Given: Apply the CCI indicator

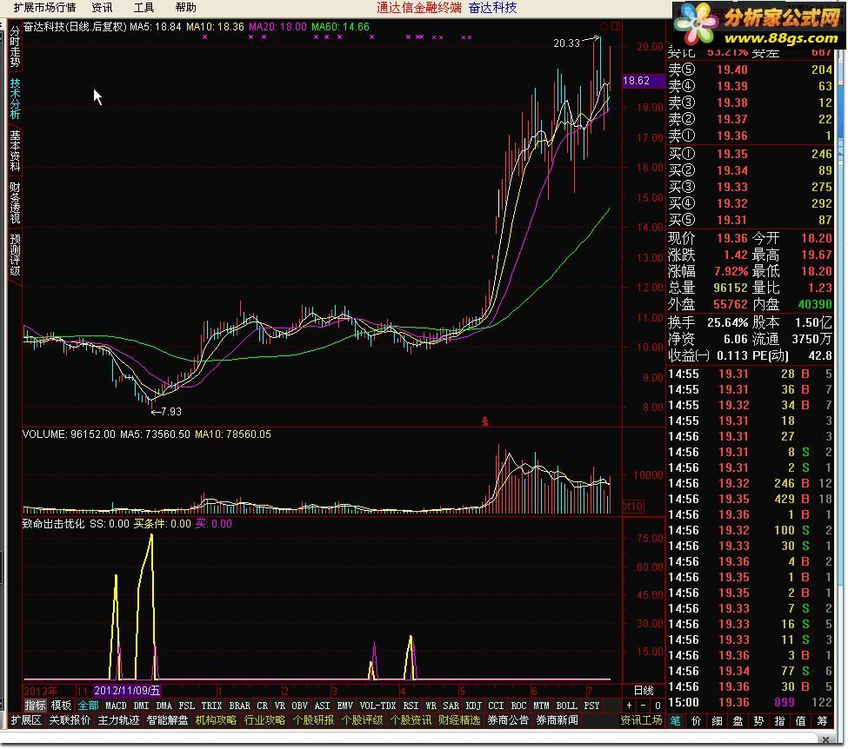Looking at the screenshot, I should coord(496,706).
